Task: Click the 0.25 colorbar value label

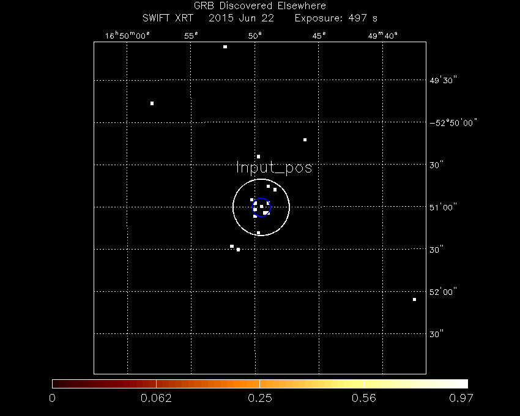Action: pyautogui.click(x=260, y=399)
